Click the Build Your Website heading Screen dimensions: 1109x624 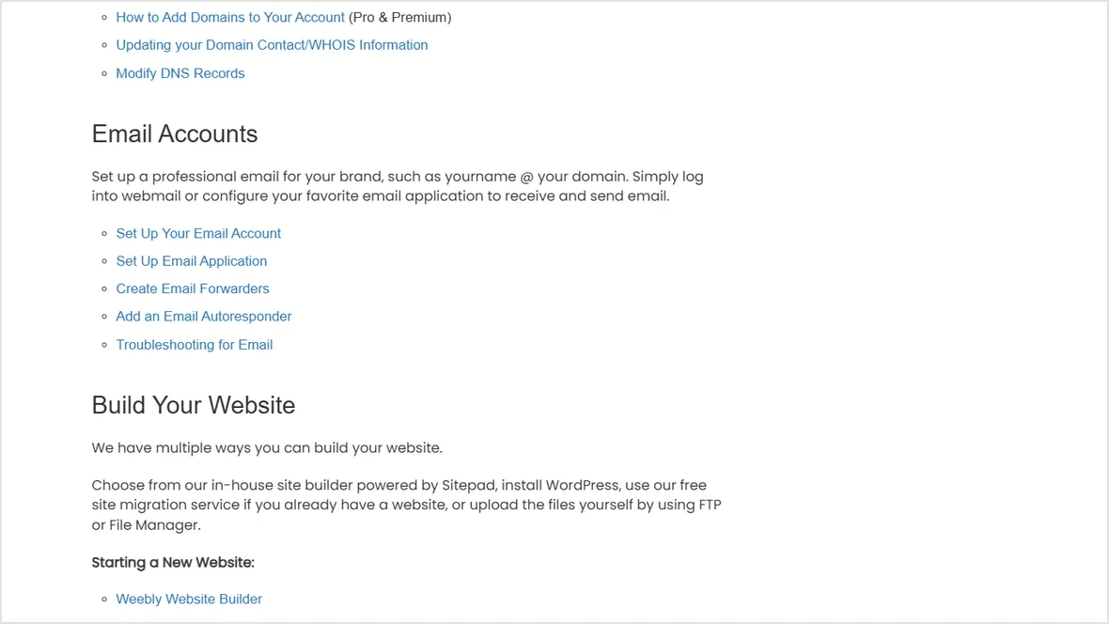tap(194, 405)
